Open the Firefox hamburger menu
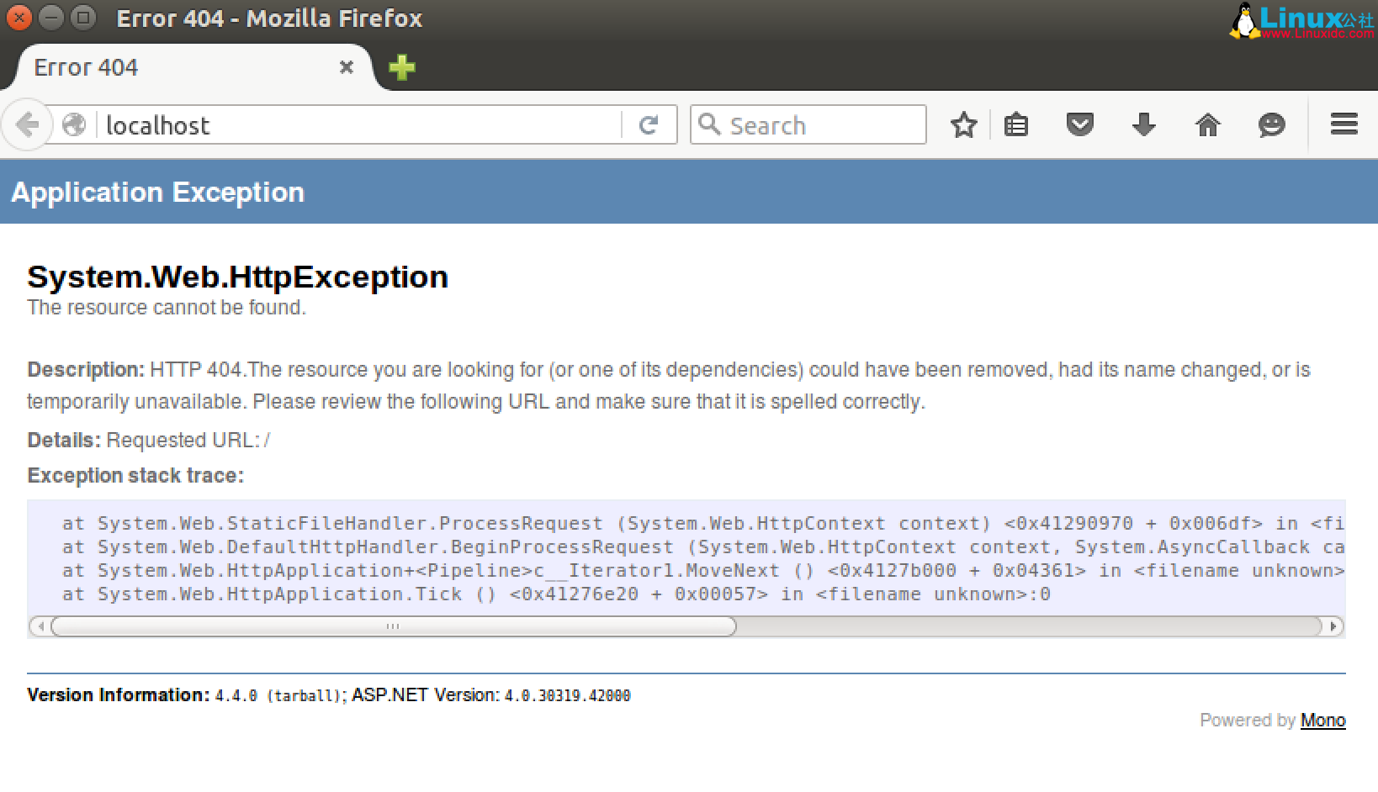The image size is (1378, 792). (1343, 124)
